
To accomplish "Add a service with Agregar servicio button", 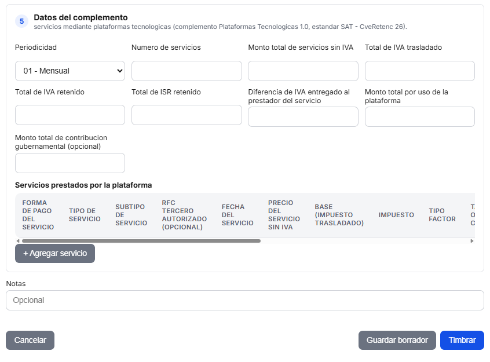I will click(55, 253).
